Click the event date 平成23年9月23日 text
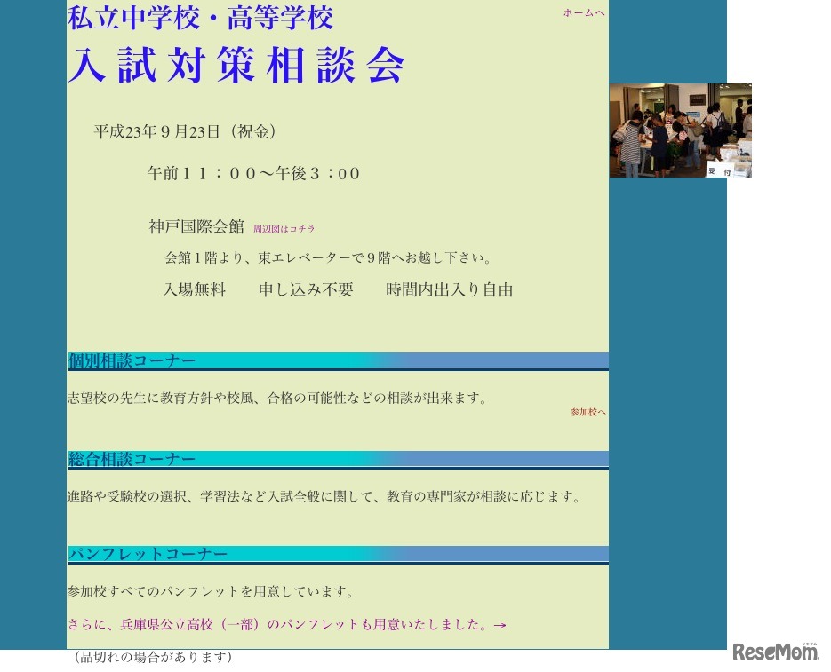Viewport: 831px width, 672px height. coord(182,132)
